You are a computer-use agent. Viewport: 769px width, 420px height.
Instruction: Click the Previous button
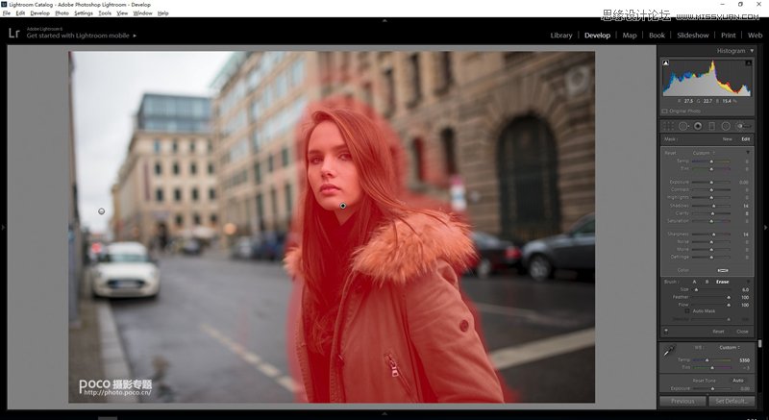tap(682, 401)
